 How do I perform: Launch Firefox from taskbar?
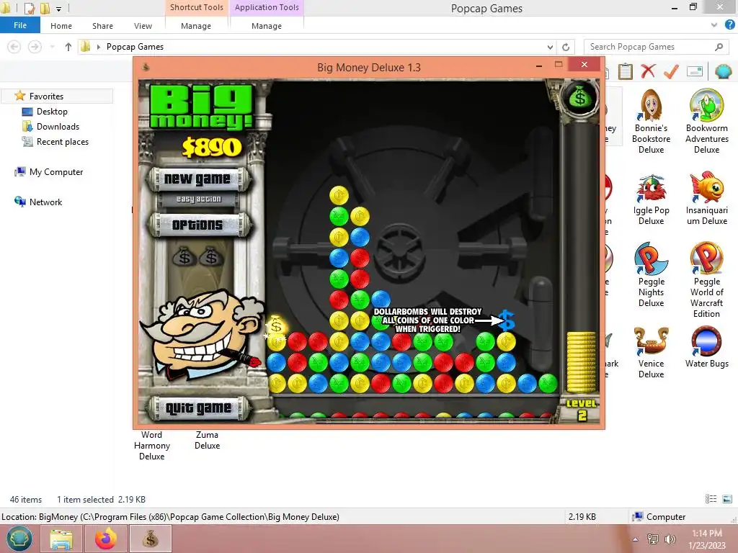tap(106, 539)
